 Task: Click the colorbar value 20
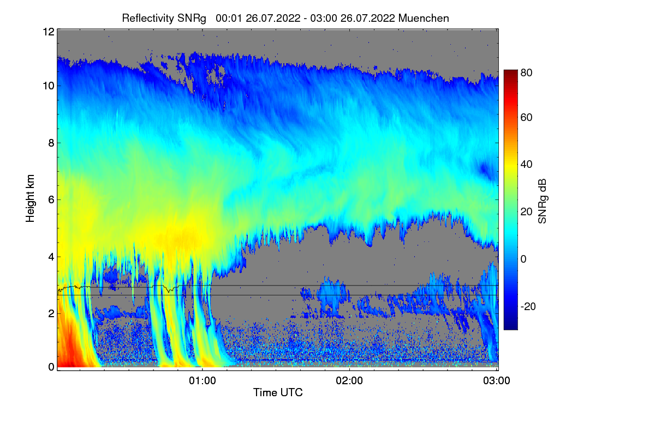(x=527, y=211)
